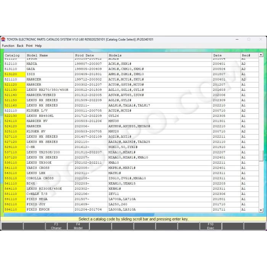Select catalog code 521120
The width and height of the screenshot is (267, 267).
coord(11,85)
